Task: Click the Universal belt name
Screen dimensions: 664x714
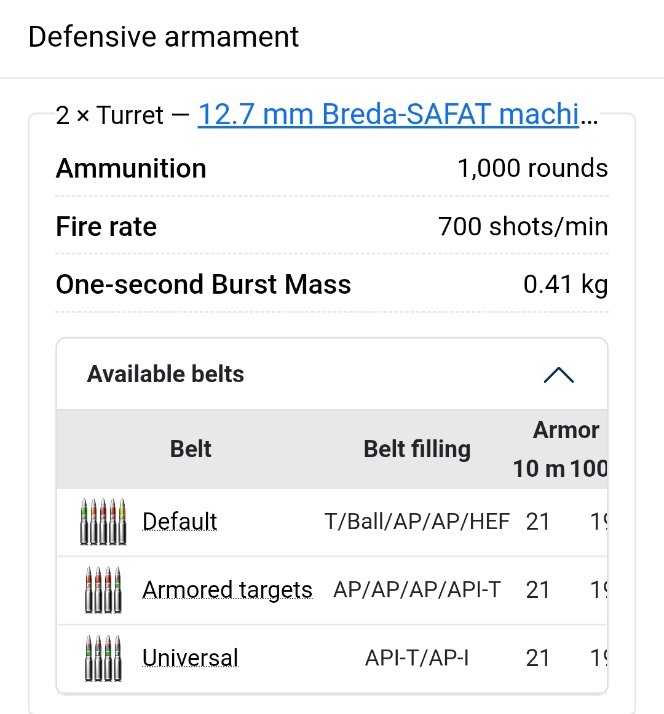Action: click(x=190, y=658)
